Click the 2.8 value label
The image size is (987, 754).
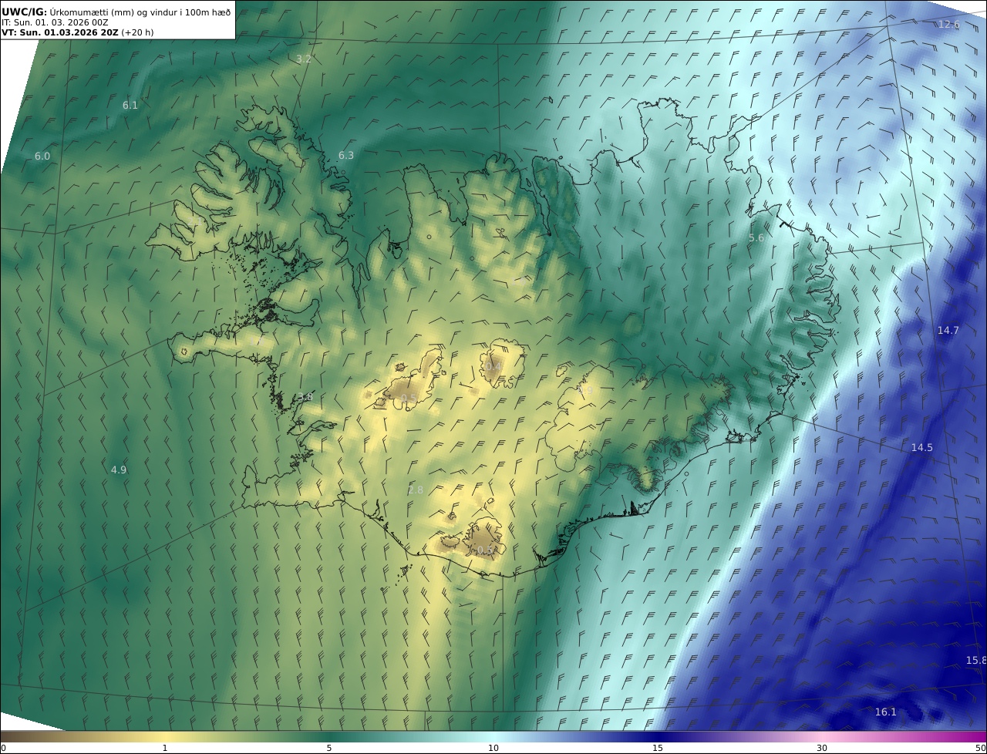tap(416, 490)
